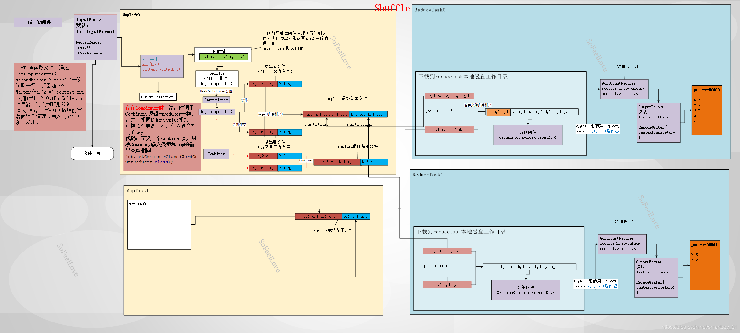Image resolution: width=740 pixels, height=333 pixels.
Task: Select pink bar 'a,1 a,1 c,1 h,1 g,1' in ReduceTask0
Action: point(449,96)
